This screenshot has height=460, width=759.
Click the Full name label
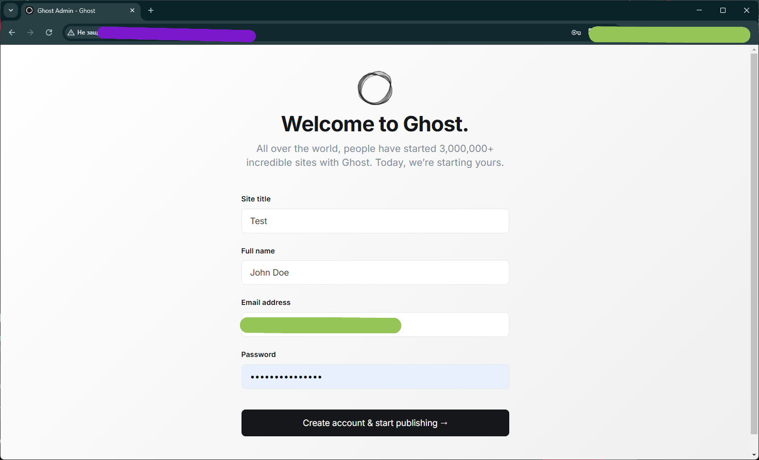tap(258, 251)
